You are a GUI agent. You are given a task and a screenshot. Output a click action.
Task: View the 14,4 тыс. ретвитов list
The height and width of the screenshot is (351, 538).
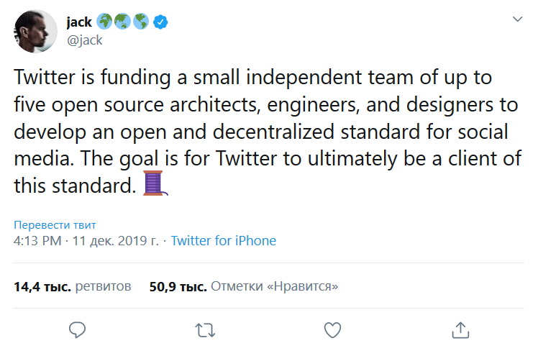pos(72,286)
